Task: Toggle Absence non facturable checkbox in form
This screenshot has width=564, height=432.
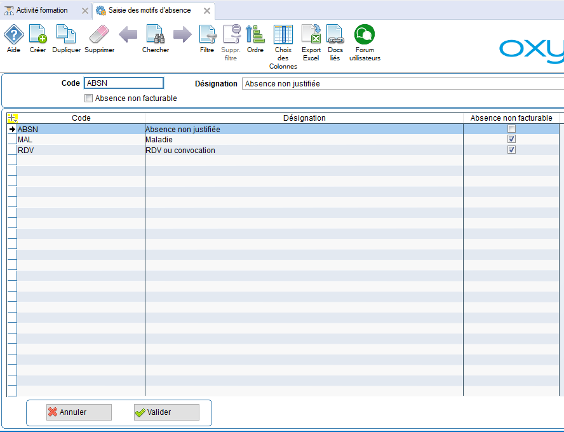Action: point(89,98)
